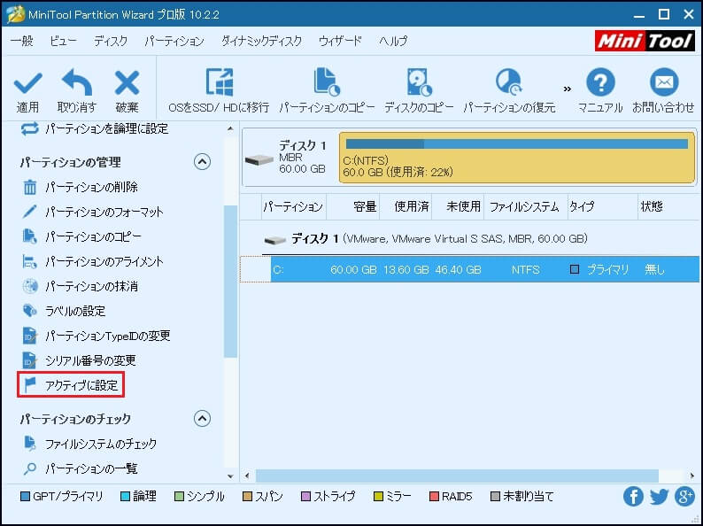Select パーティションの抹消 action
Image resolution: width=703 pixels, height=526 pixels.
[81, 286]
